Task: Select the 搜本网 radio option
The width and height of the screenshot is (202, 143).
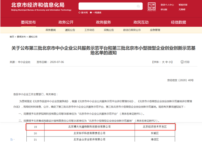Action: pos(79,13)
